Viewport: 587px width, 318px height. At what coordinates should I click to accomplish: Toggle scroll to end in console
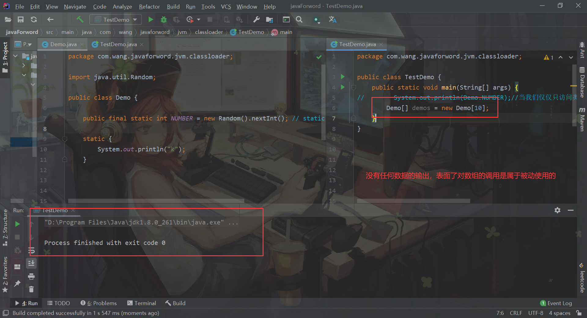tap(31, 263)
